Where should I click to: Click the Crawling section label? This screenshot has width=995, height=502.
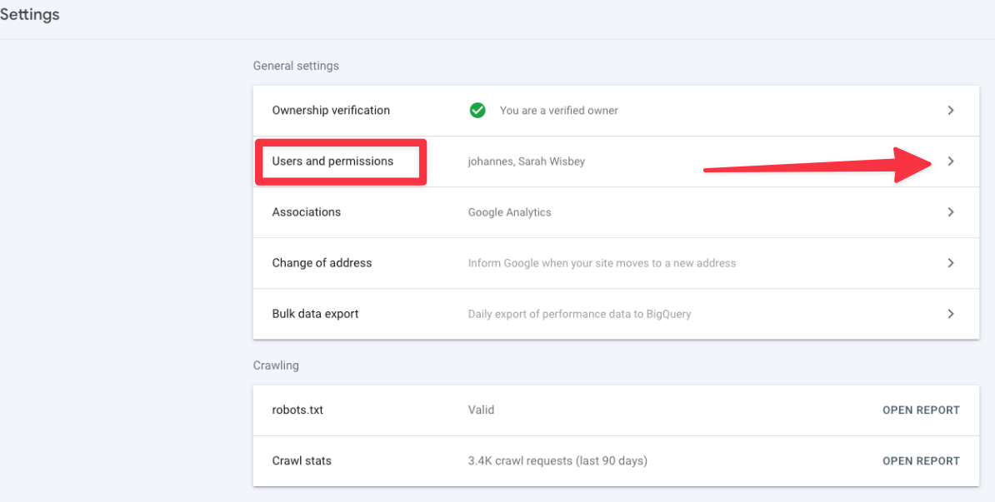(x=276, y=365)
